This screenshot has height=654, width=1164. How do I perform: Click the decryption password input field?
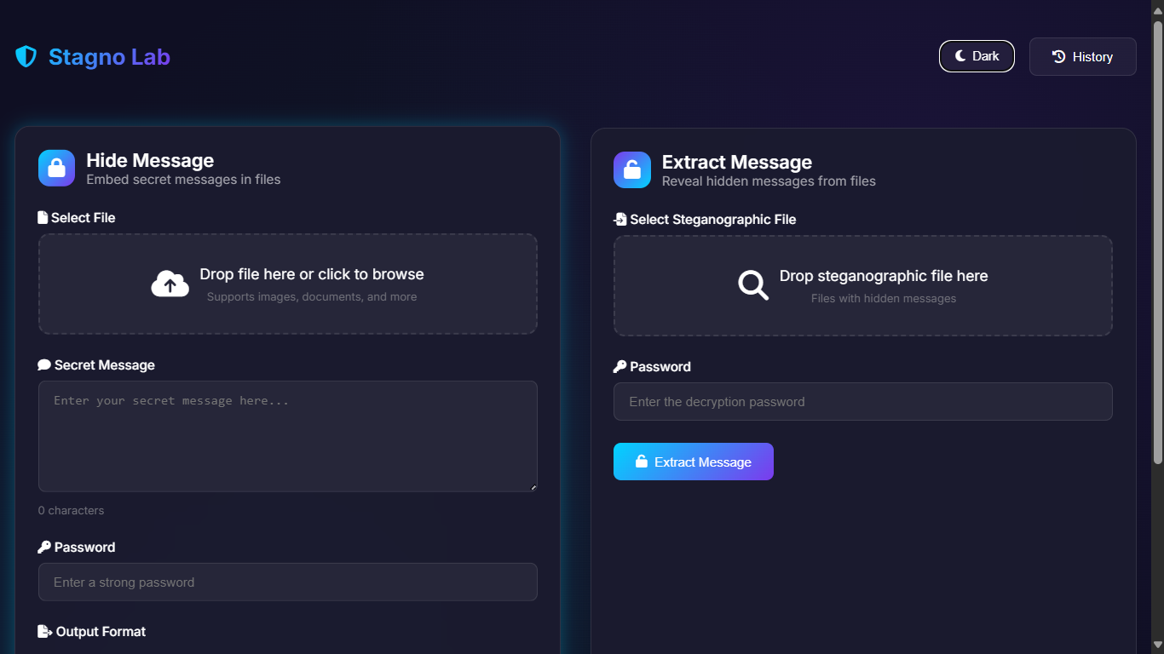pyautogui.click(x=862, y=402)
